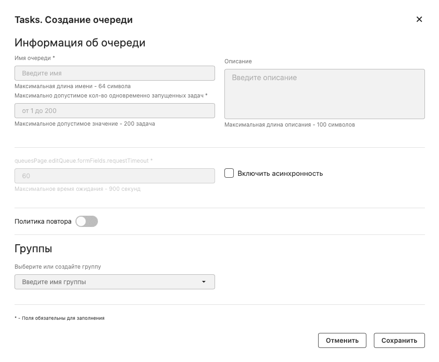The image size is (439, 362).
Task: Save the queue with Сохранить
Action: click(399, 340)
